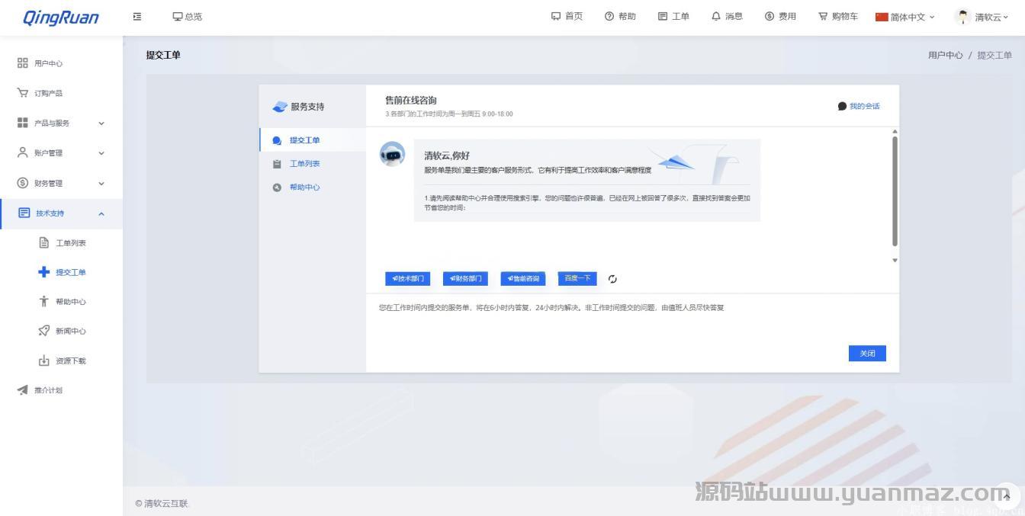The image size is (1025, 516).
Task: Open the 购物车 shopping cart
Action: (837, 16)
